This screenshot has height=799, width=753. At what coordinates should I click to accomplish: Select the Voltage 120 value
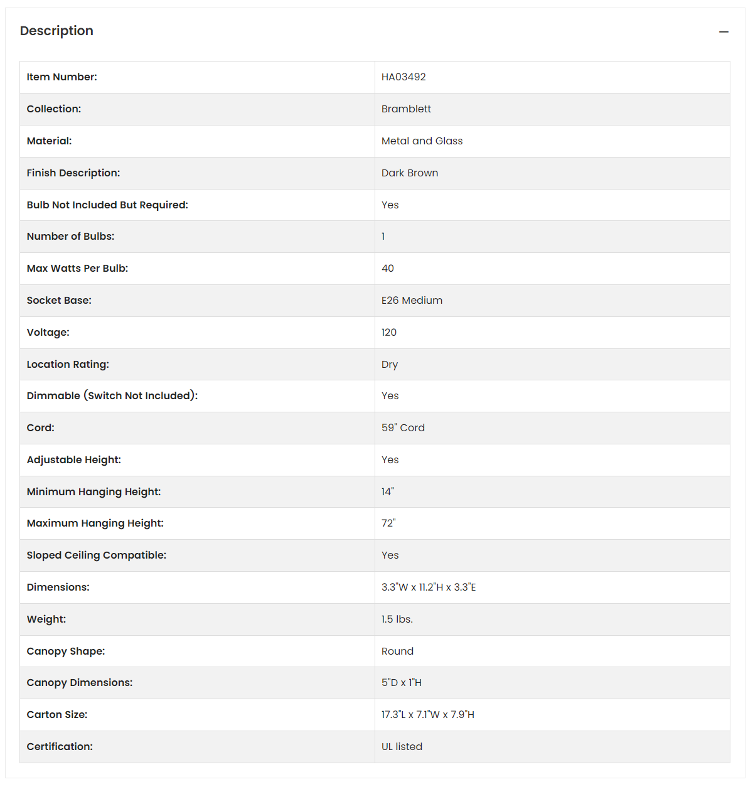tap(389, 333)
